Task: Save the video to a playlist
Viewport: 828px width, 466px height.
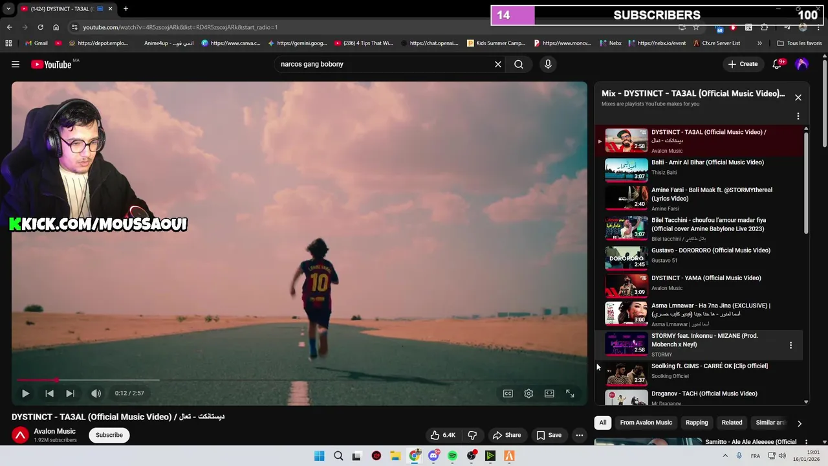Action: click(549, 435)
